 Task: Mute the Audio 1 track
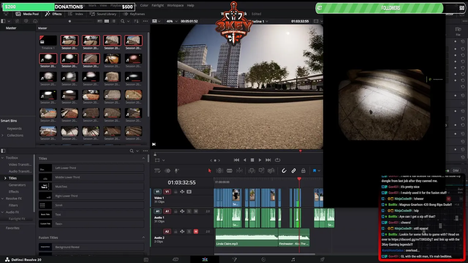[x=196, y=211]
